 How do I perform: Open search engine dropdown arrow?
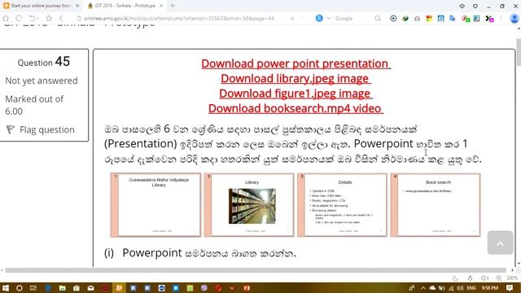point(329,18)
